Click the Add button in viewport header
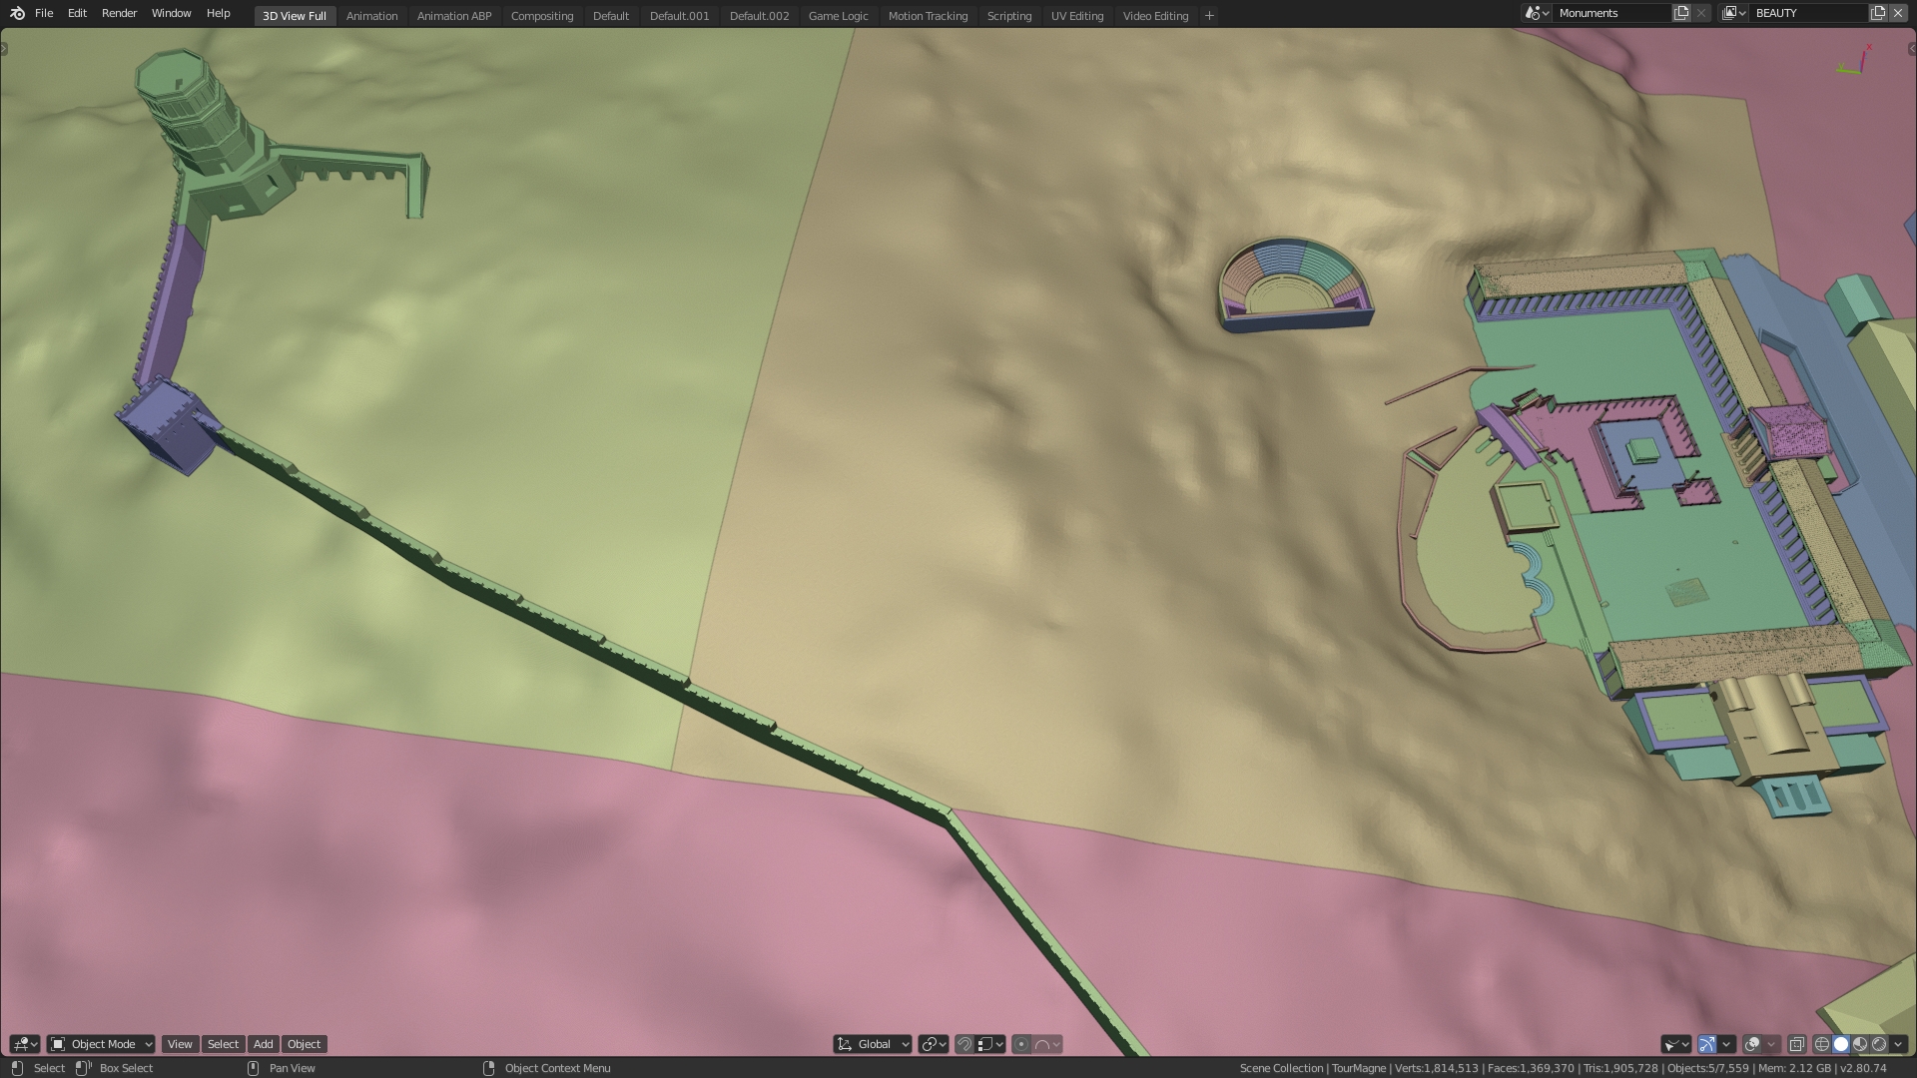The width and height of the screenshot is (1917, 1078). [x=263, y=1044]
